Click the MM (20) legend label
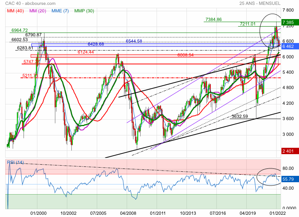This screenshot has height=217, width=299. (x=38, y=11)
